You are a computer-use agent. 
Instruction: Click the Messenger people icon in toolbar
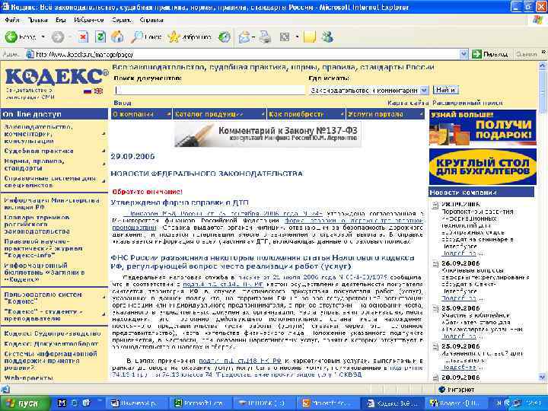[327, 37]
